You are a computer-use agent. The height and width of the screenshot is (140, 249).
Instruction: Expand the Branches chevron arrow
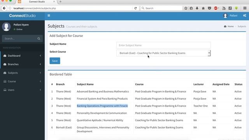pyautogui.click(x=40, y=64)
